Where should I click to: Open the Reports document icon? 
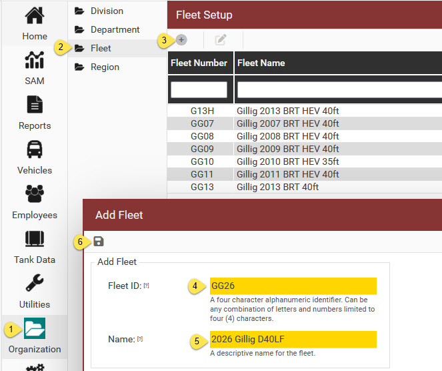tap(35, 104)
